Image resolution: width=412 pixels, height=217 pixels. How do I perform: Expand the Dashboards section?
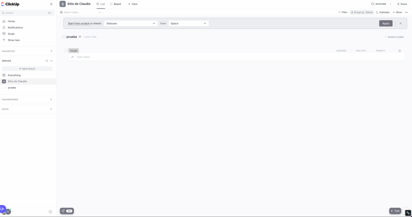(51, 99)
